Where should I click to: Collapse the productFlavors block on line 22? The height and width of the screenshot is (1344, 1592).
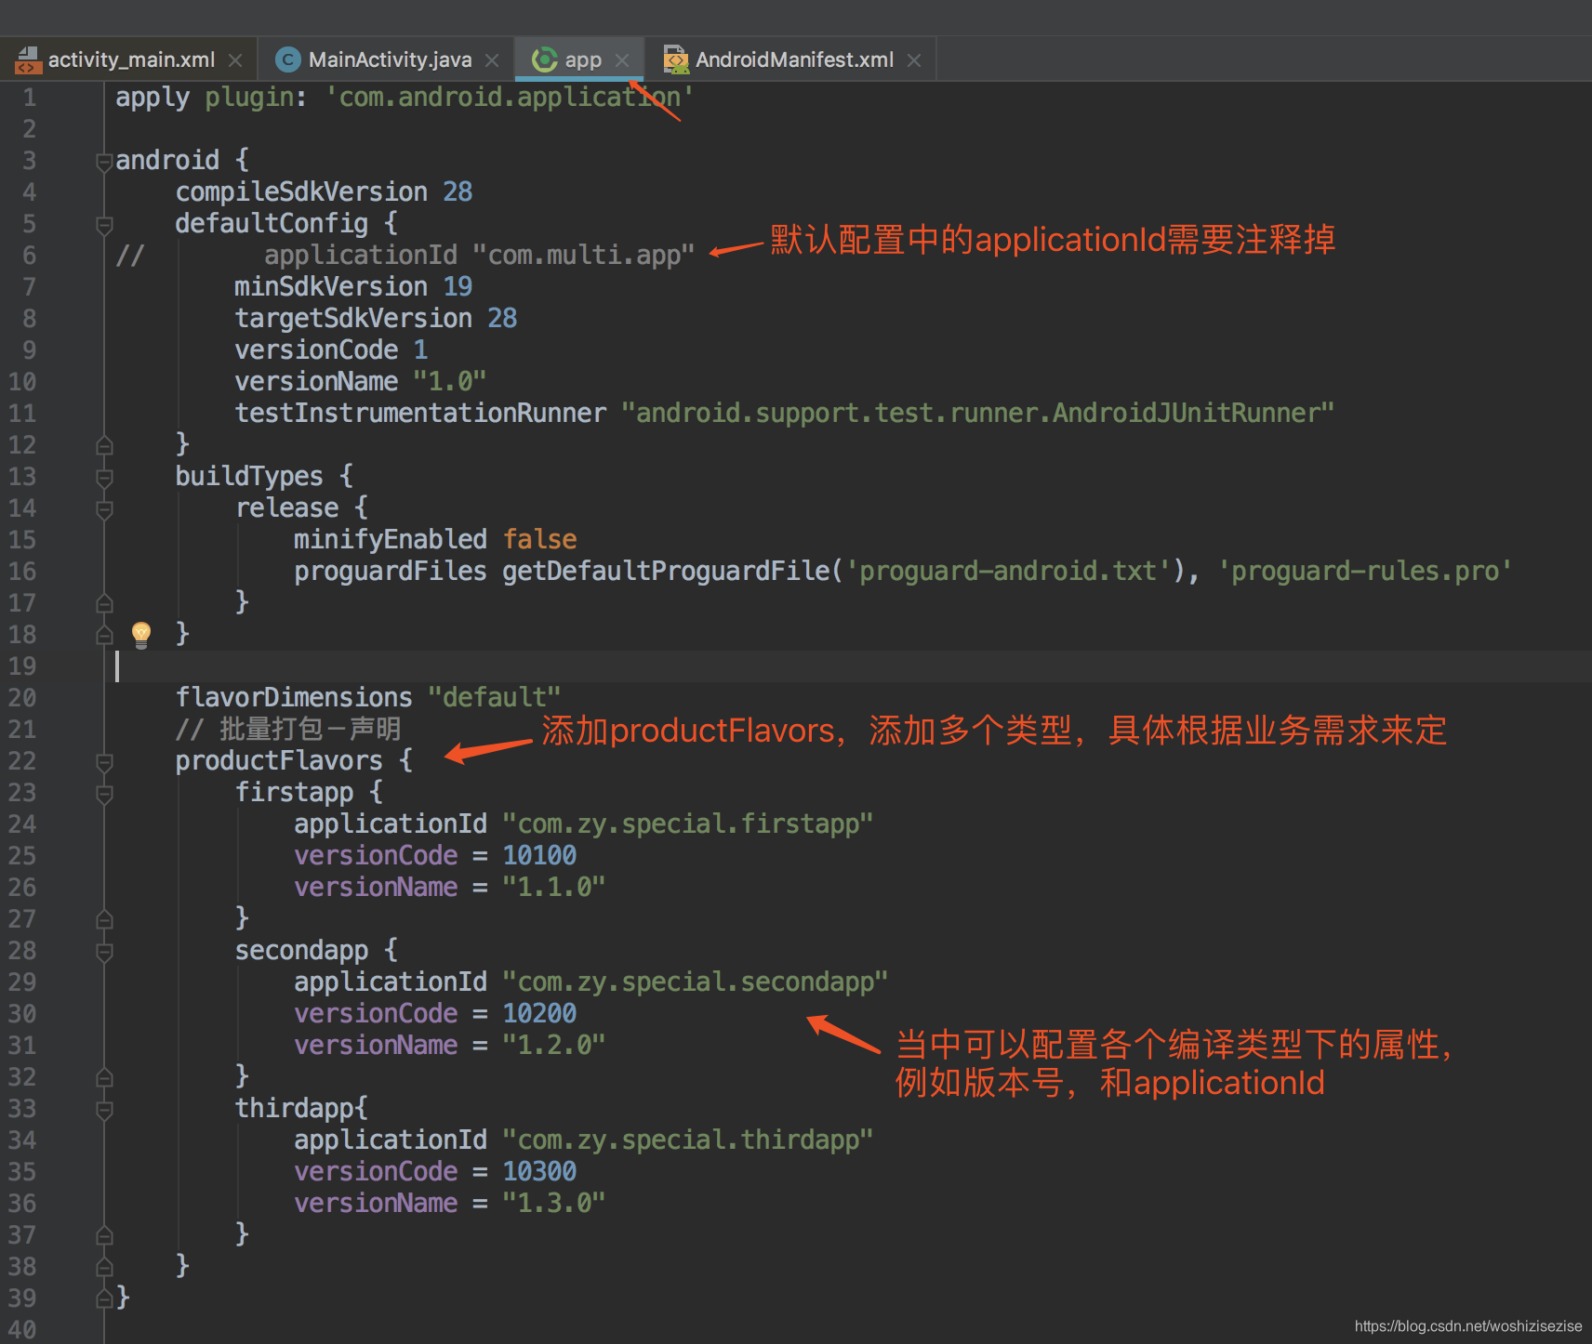point(104,762)
